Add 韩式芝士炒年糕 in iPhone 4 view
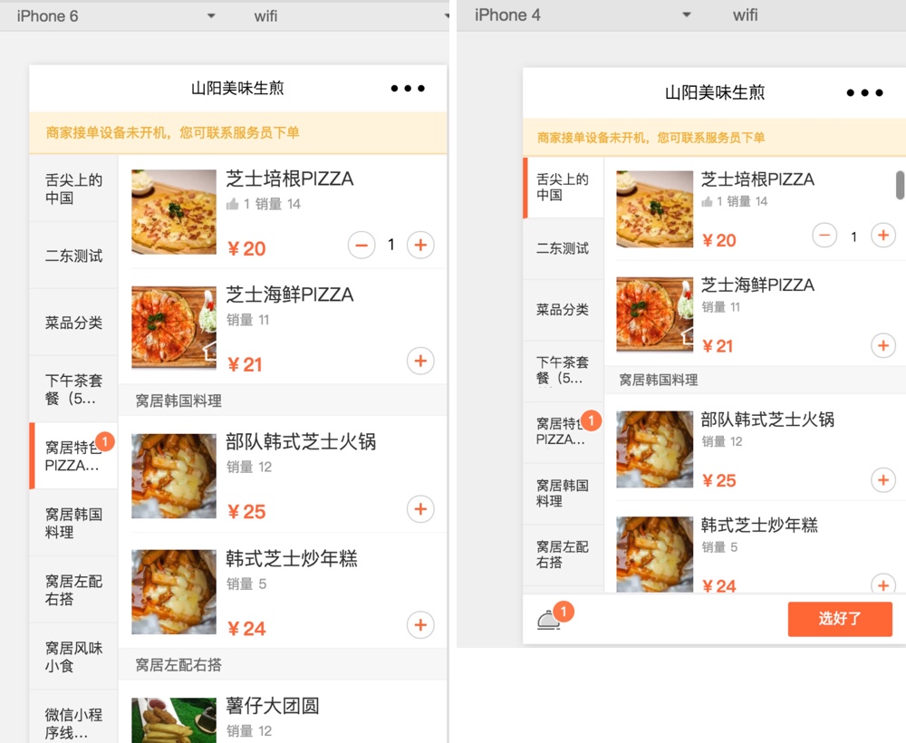Image resolution: width=906 pixels, height=743 pixels. tap(883, 584)
